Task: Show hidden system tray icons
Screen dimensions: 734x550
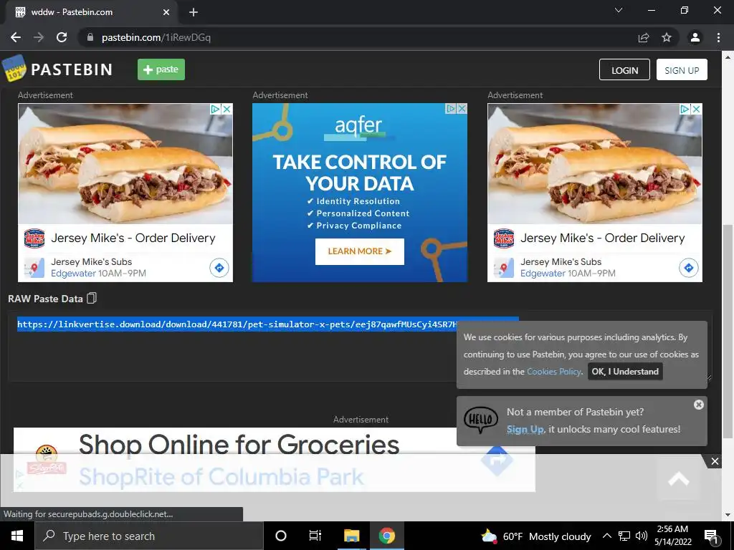Action: click(606, 536)
